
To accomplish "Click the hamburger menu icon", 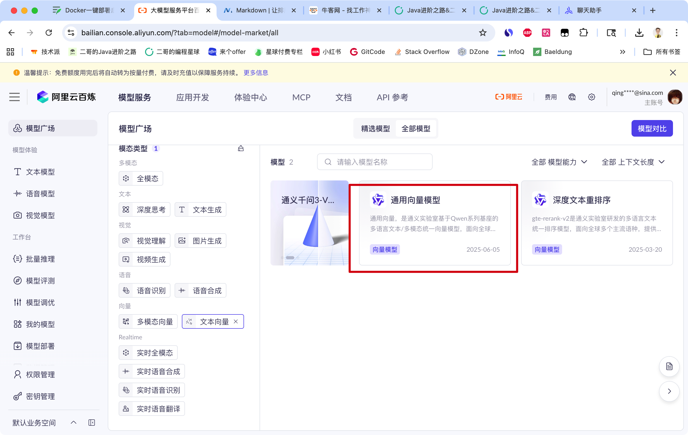I will pos(14,97).
